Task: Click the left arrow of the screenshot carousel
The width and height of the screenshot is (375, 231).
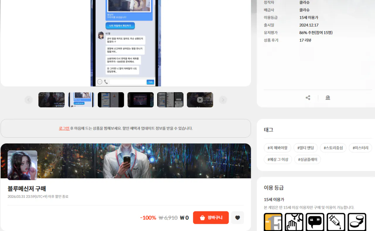Action: click(28, 100)
